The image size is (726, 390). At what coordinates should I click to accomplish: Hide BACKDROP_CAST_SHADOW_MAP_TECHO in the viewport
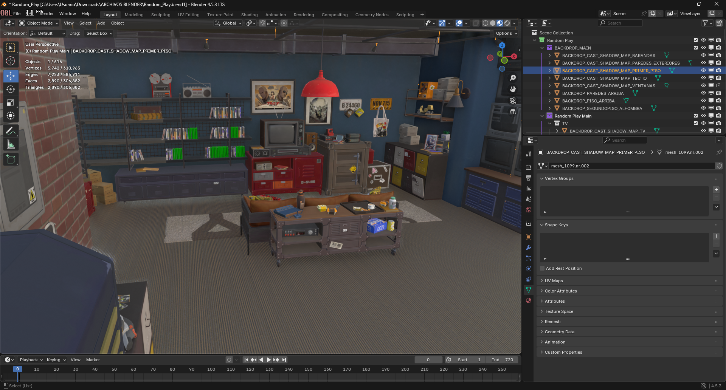pyautogui.click(x=703, y=78)
